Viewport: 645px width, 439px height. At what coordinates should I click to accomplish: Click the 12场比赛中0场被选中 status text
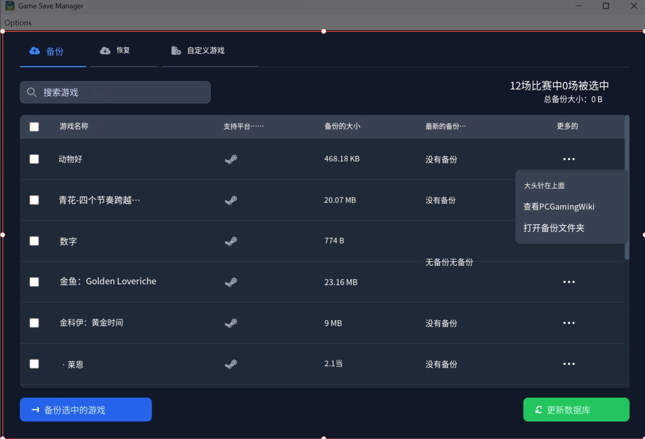pos(559,86)
